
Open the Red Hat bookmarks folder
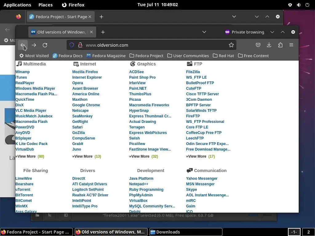point(223,56)
